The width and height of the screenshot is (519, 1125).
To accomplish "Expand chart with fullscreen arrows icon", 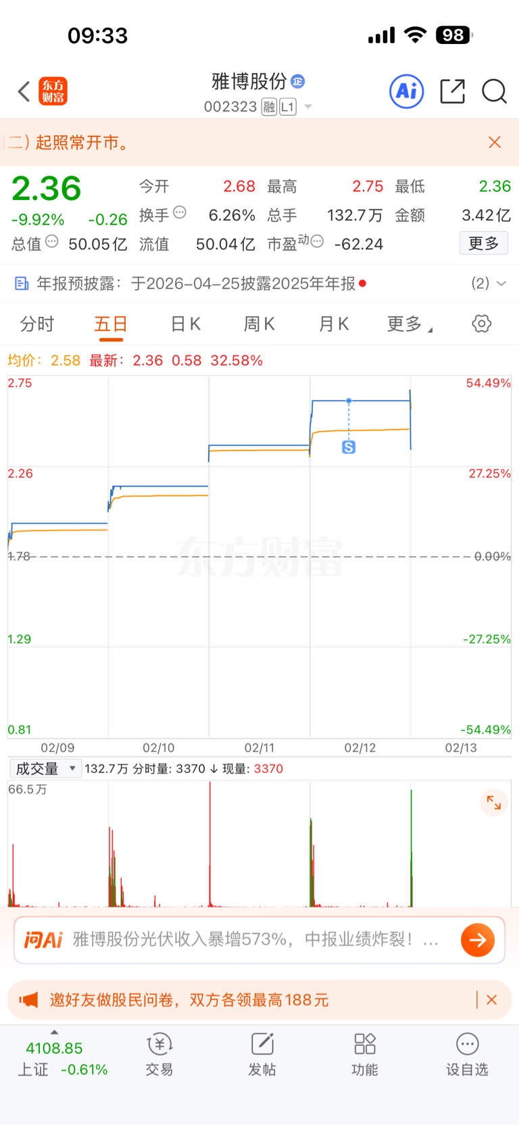I will point(494,803).
